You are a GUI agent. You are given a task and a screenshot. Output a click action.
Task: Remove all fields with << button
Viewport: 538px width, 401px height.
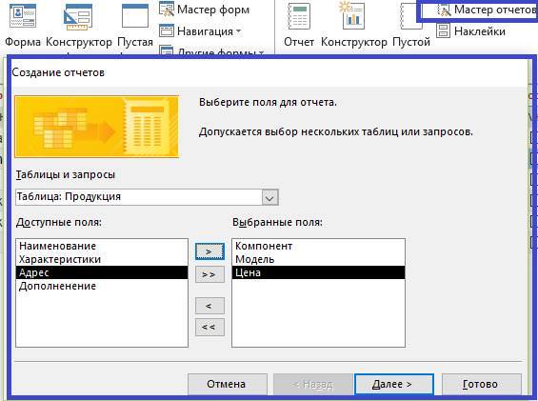(209, 328)
